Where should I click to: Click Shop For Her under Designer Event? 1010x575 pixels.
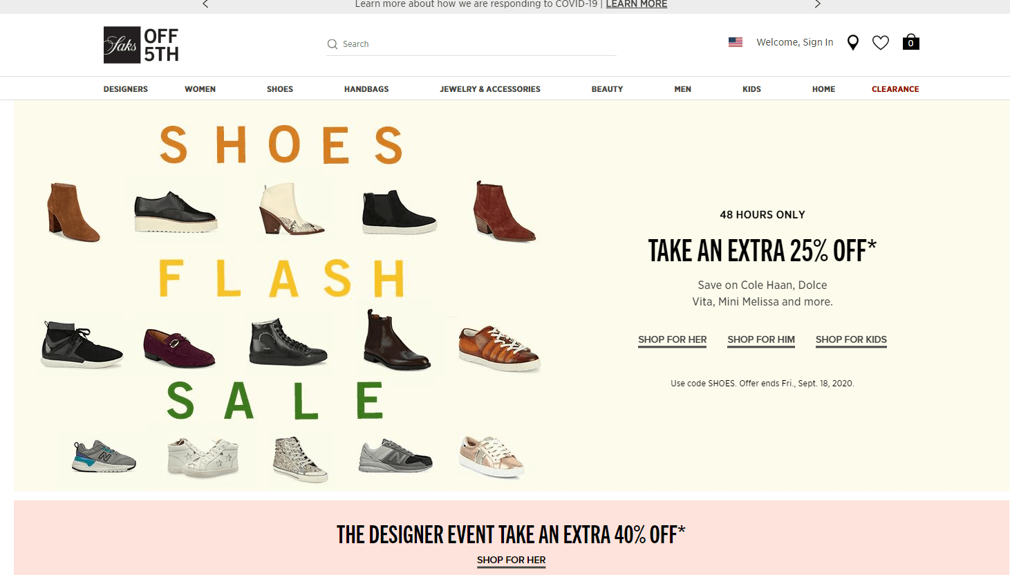coord(512,560)
